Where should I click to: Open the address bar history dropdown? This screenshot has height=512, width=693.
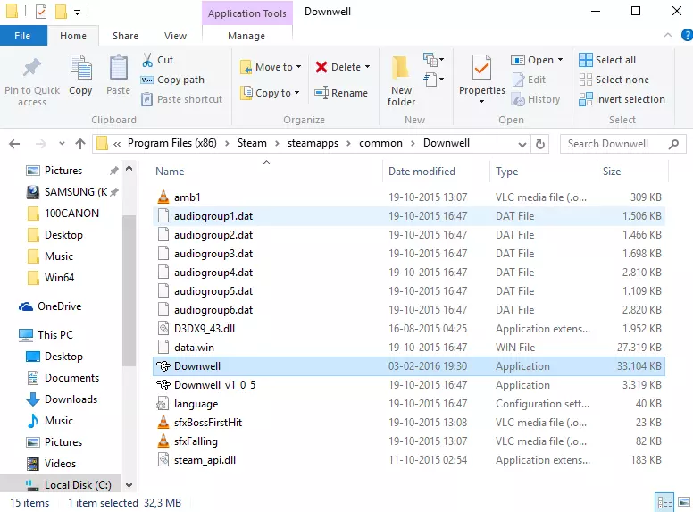click(x=522, y=144)
